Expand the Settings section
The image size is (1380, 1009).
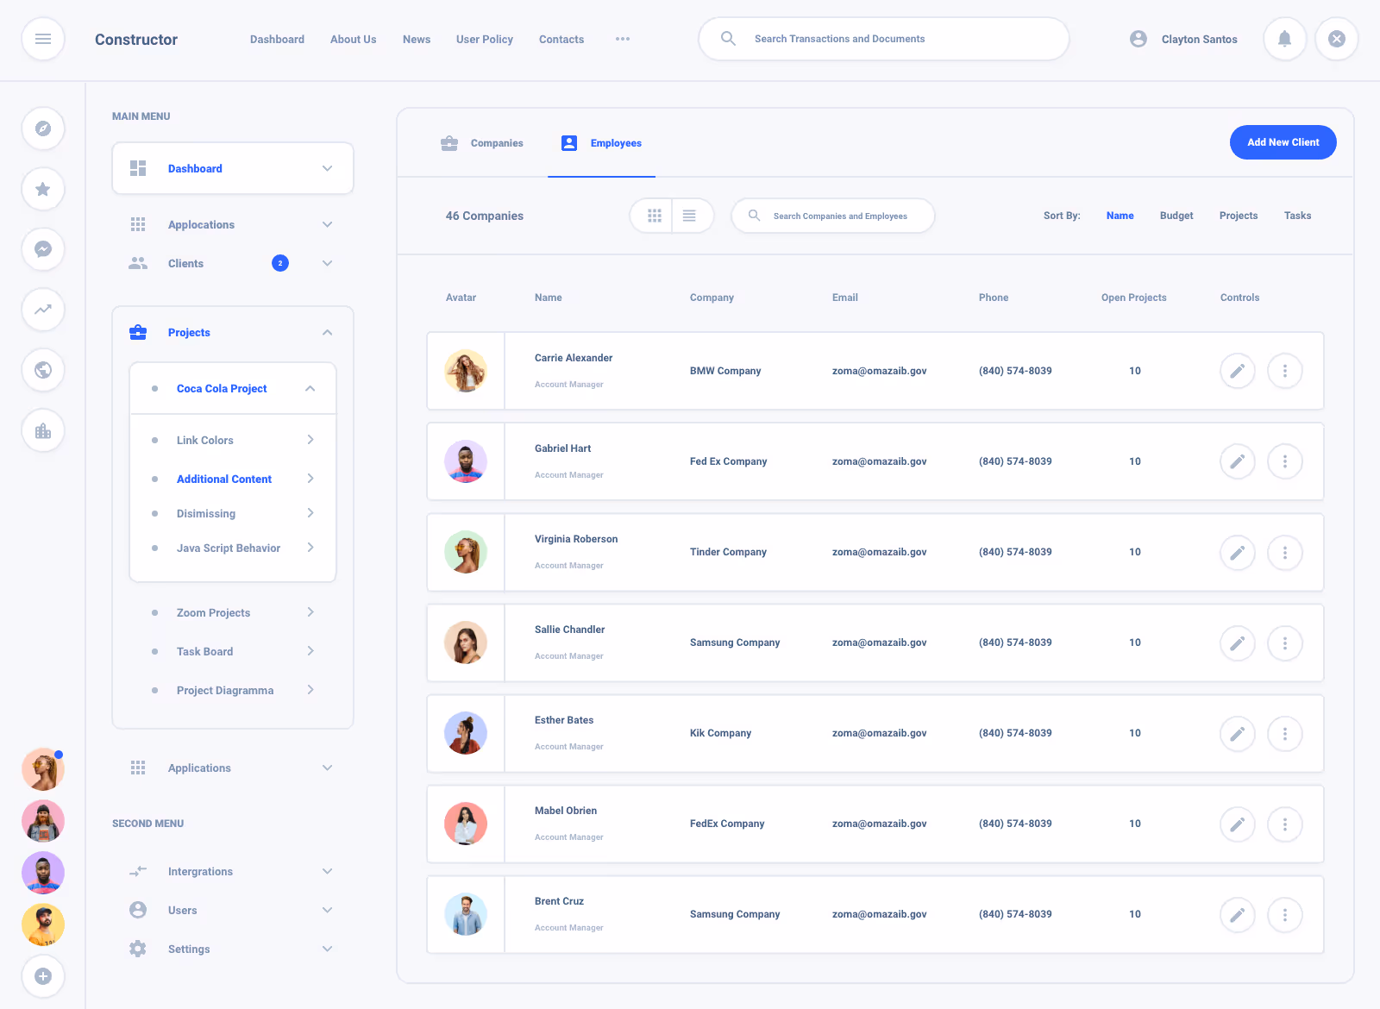pos(327,949)
